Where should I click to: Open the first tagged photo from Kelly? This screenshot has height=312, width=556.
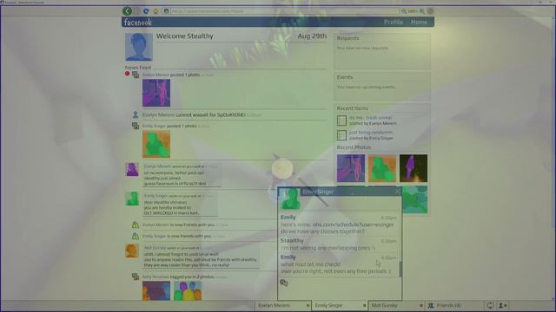156,291
